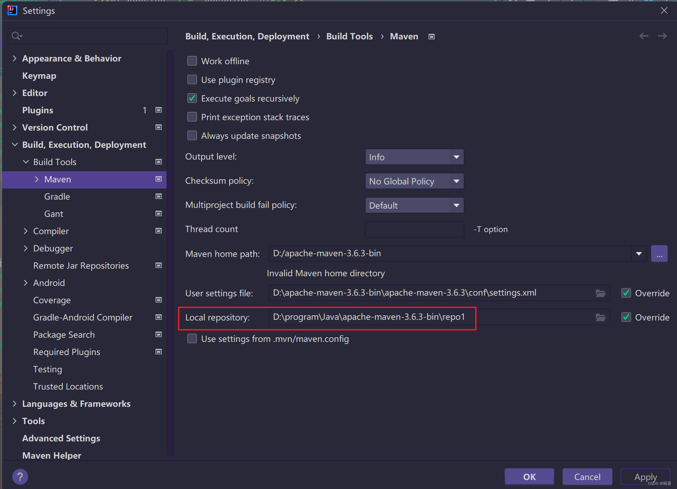The width and height of the screenshot is (677, 489).
Task: Open Trusted Locations settings page
Action: (68, 386)
